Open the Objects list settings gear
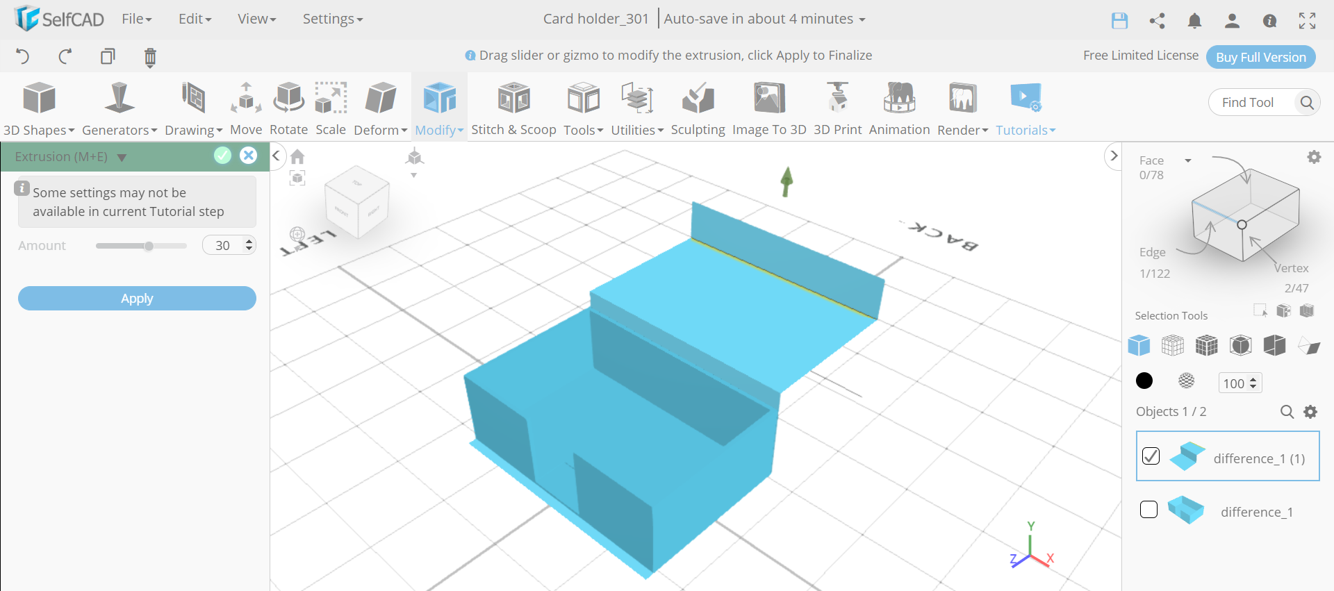 pyautogui.click(x=1310, y=412)
